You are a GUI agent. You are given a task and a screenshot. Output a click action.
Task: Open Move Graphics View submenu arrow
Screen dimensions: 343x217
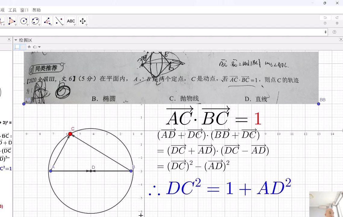click(87, 25)
